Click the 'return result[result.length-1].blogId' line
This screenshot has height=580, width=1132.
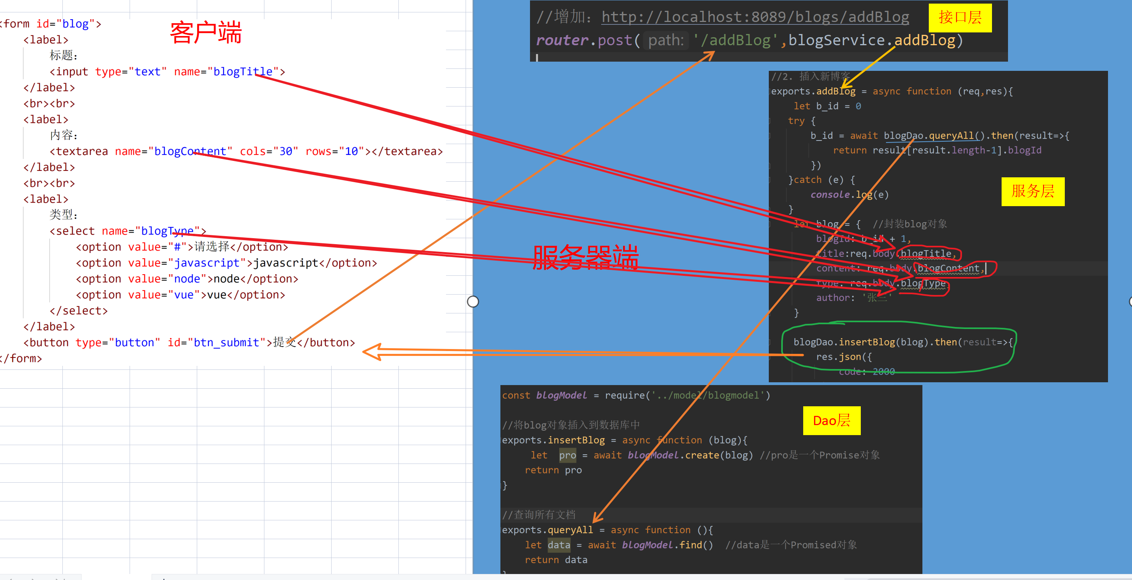(937, 151)
